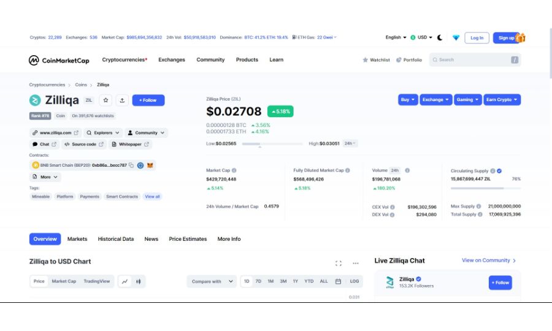Toggle dark mode moon icon
The height and width of the screenshot is (331, 552).
[440, 37]
